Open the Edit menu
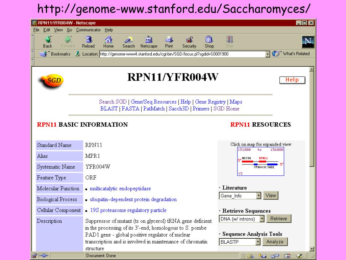Viewport: 346px width, 260px height. [x=47, y=30]
